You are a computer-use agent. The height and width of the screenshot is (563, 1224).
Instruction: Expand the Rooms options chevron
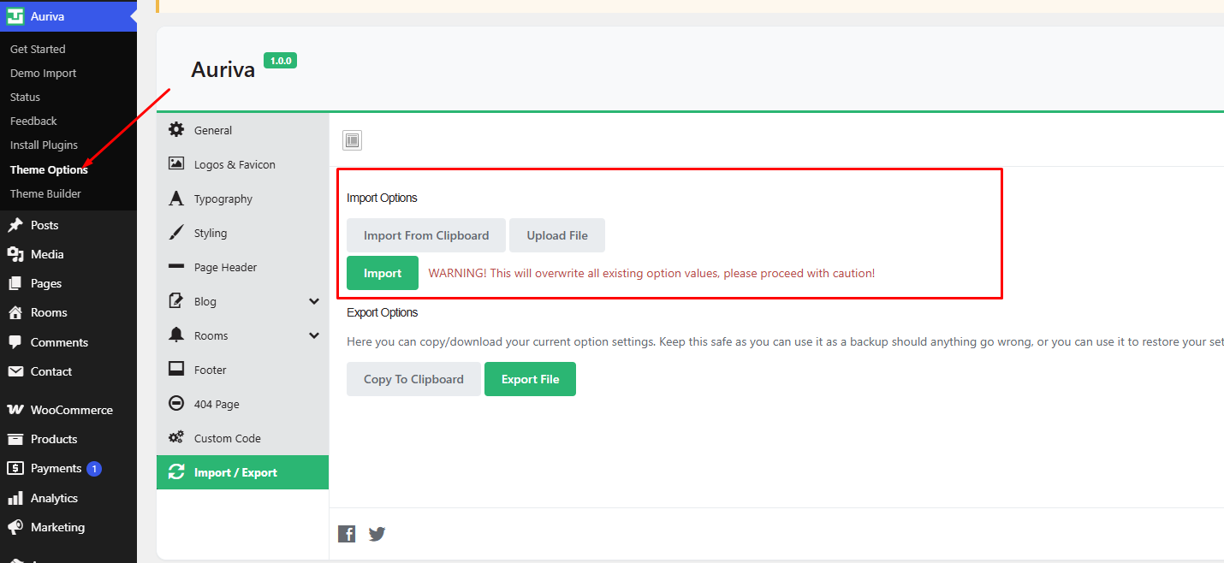pos(314,335)
